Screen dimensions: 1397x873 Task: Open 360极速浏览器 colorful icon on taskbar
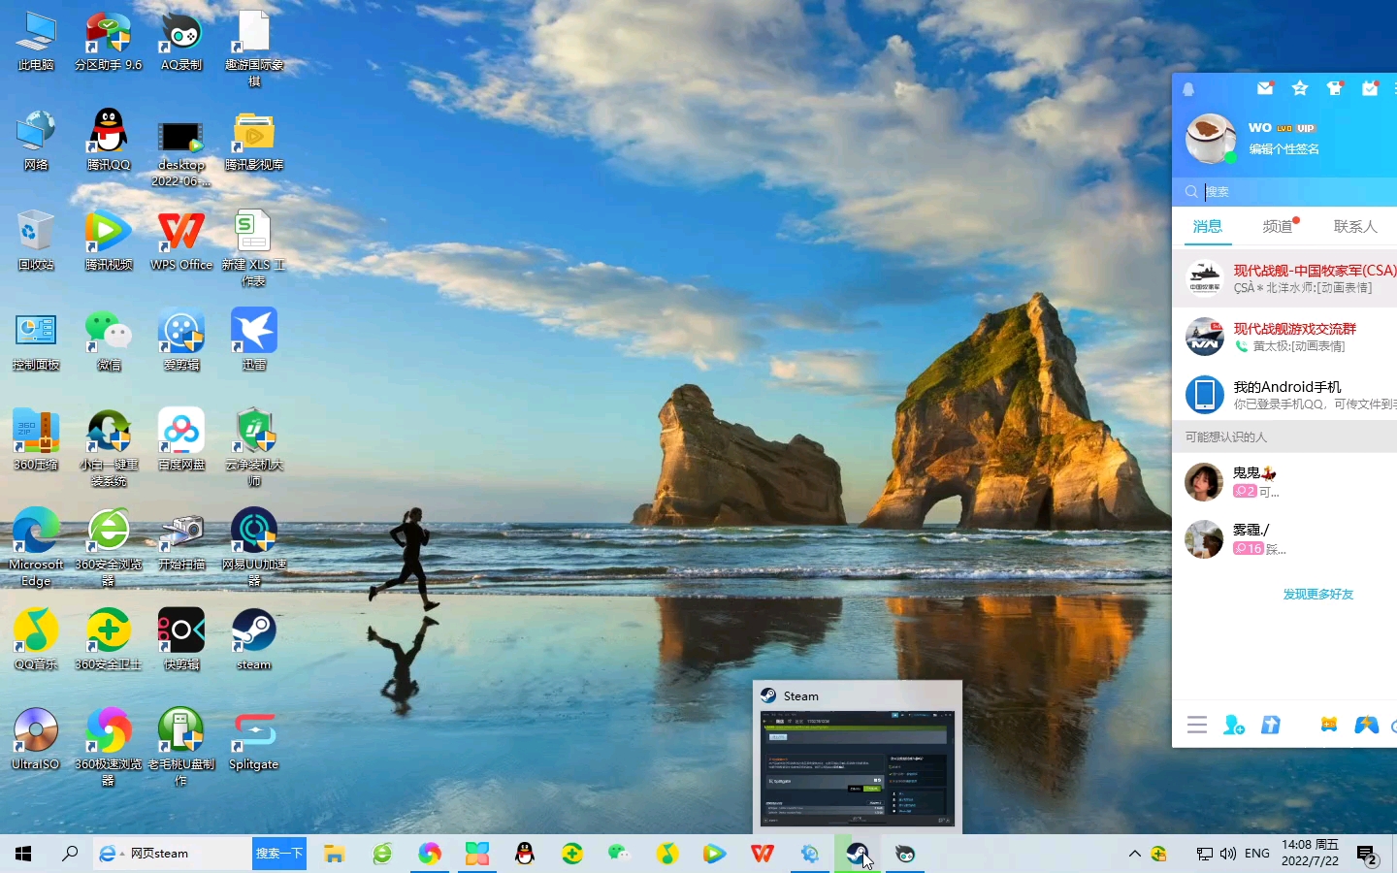(430, 854)
